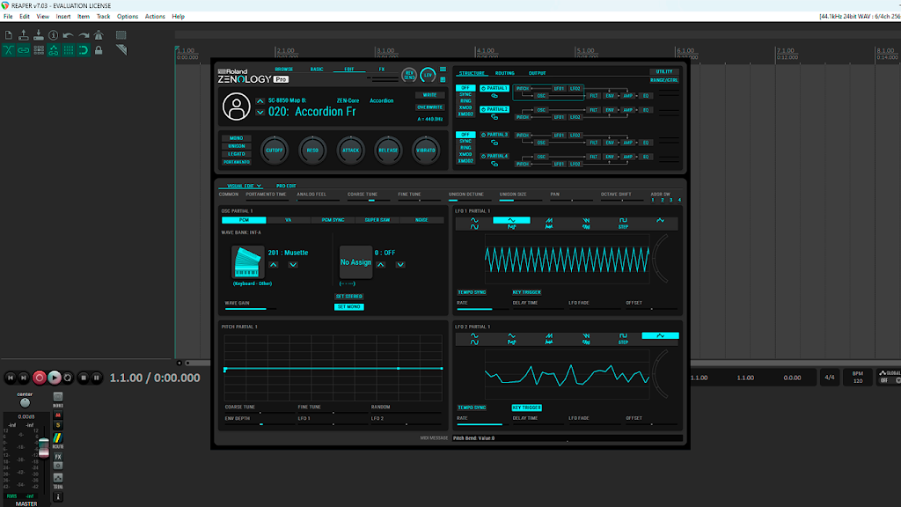
Task: Select next tone with down chevron
Action: pos(260,113)
